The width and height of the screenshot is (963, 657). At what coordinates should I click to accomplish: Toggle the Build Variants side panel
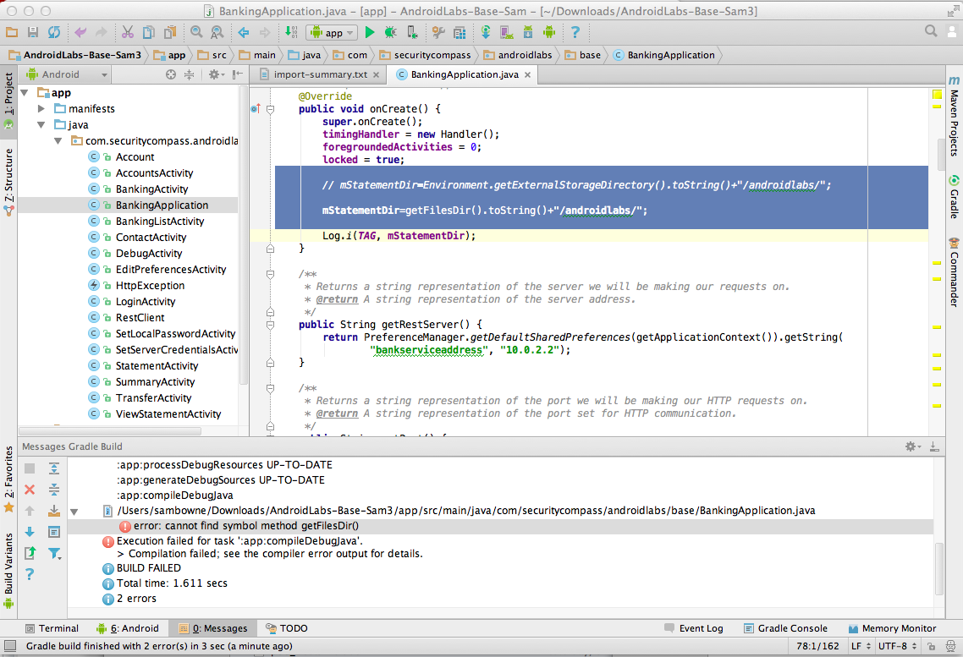click(x=8, y=565)
